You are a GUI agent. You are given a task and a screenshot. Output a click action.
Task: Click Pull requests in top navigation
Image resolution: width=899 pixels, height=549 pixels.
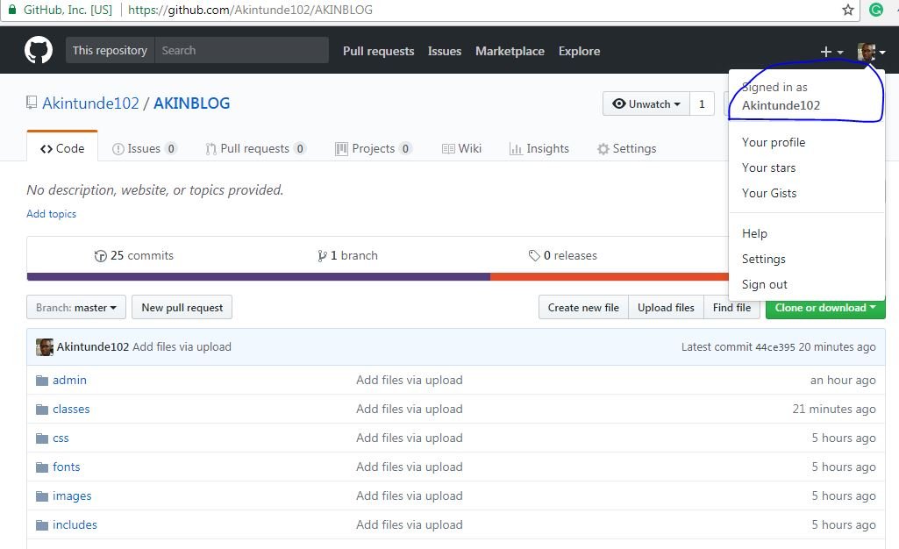tap(378, 51)
